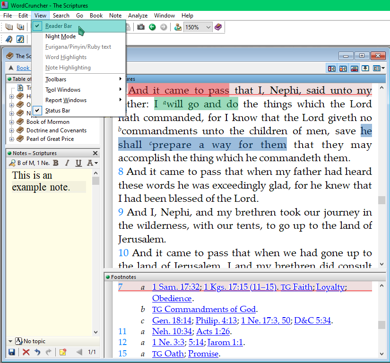Open the font color A dropdown in Notes
This screenshot has width=390, height=363.
tap(96, 163)
